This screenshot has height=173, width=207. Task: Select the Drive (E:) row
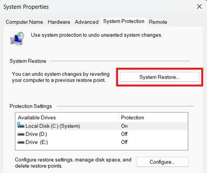101,142
